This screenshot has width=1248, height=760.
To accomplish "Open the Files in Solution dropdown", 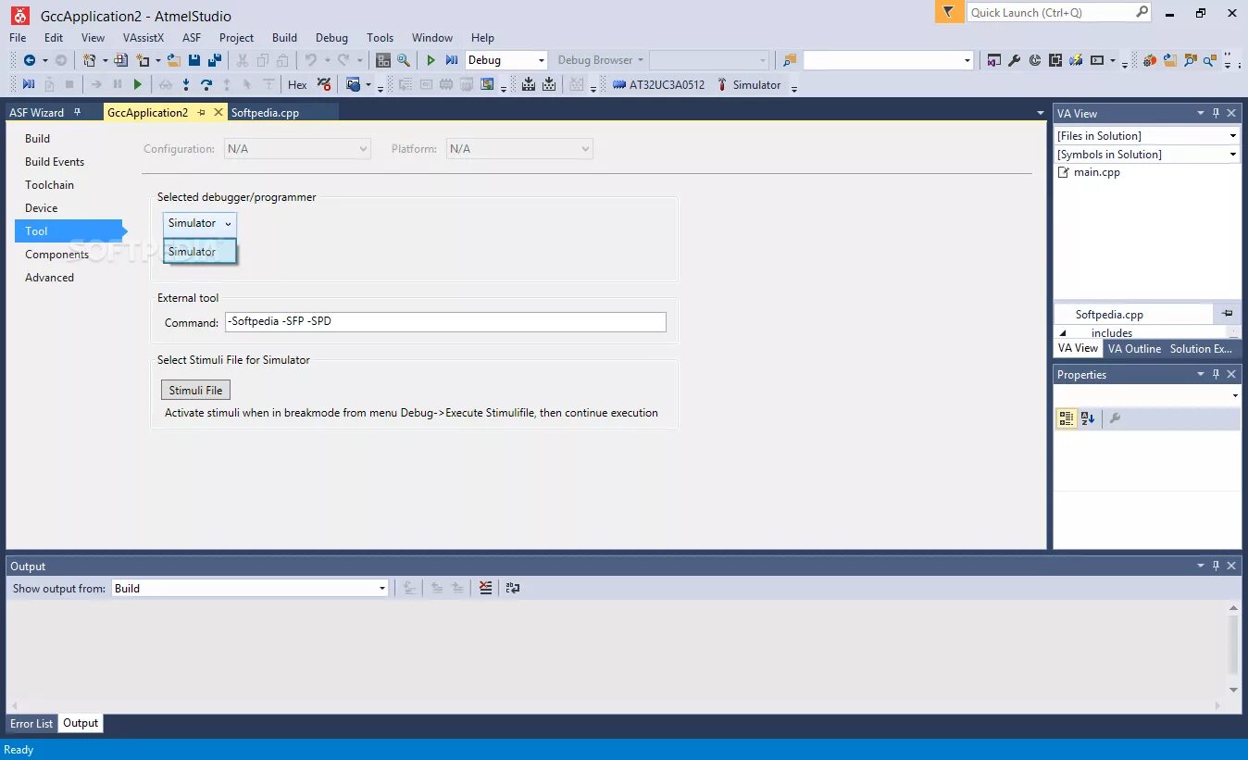I will (1233, 136).
